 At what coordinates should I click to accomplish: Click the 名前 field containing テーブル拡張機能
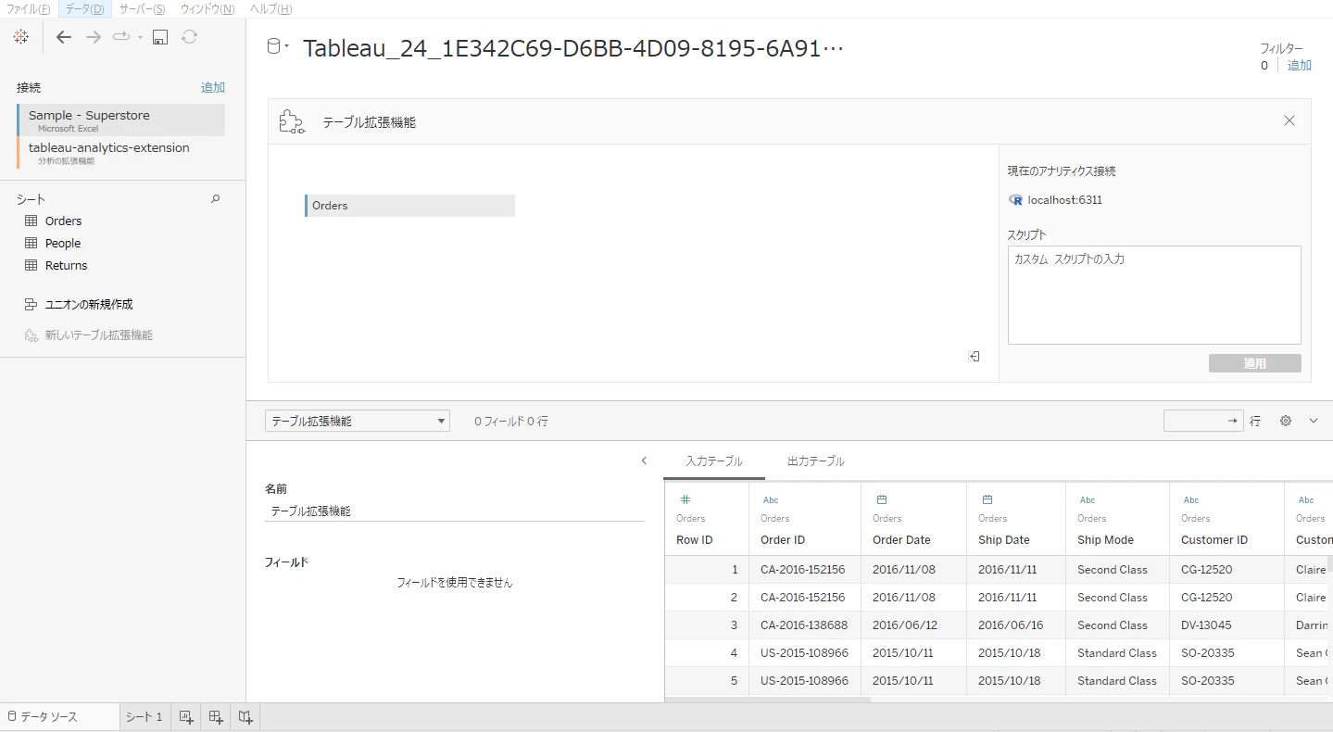[x=455, y=511]
